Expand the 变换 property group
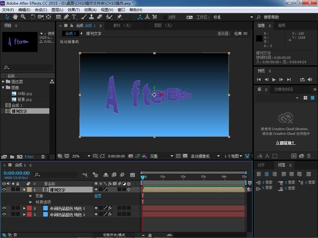The width and height of the screenshot is (318, 238). [31, 196]
